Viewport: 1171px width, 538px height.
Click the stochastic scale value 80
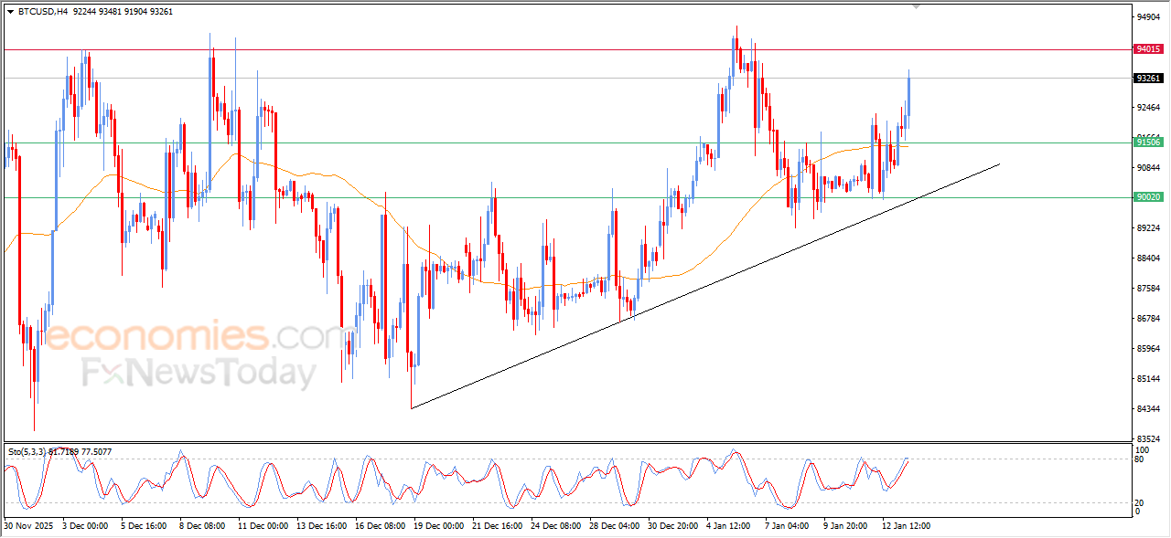[1140, 459]
